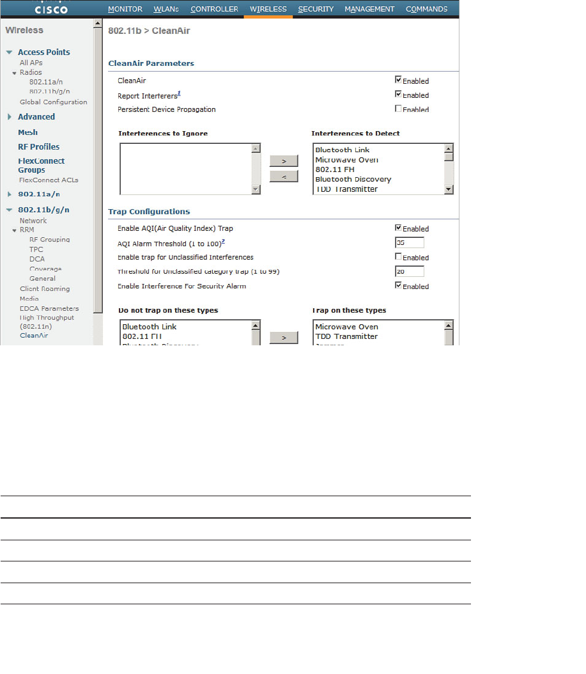Open Global Configuration
586x674 pixels.
pyautogui.click(x=53, y=102)
